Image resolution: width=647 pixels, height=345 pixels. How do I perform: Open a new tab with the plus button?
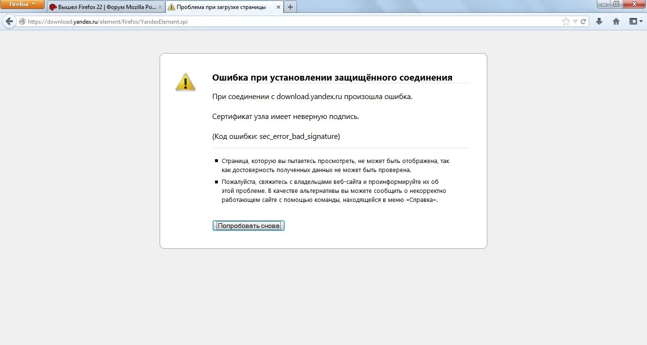coord(290,7)
